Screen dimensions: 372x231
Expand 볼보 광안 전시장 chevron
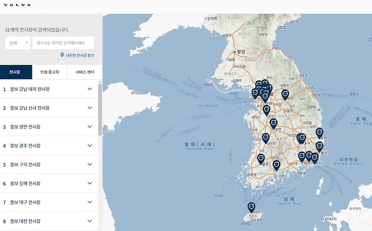pos(90,126)
